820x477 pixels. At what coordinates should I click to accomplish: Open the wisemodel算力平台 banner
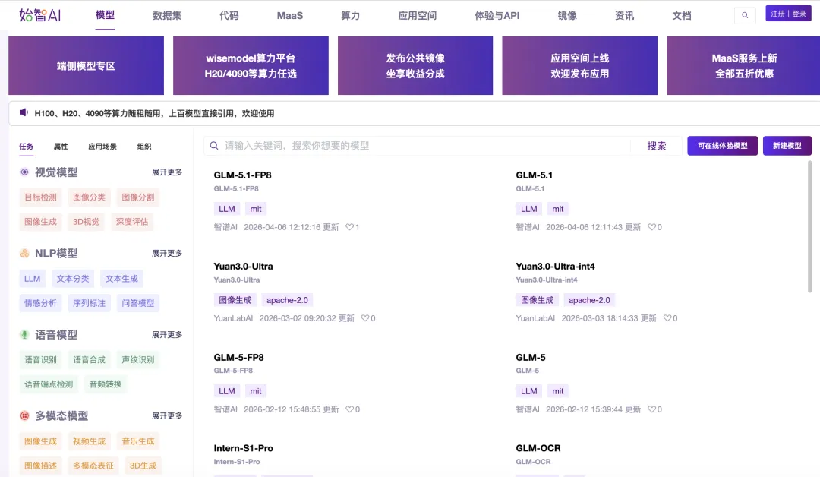point(251,66)
